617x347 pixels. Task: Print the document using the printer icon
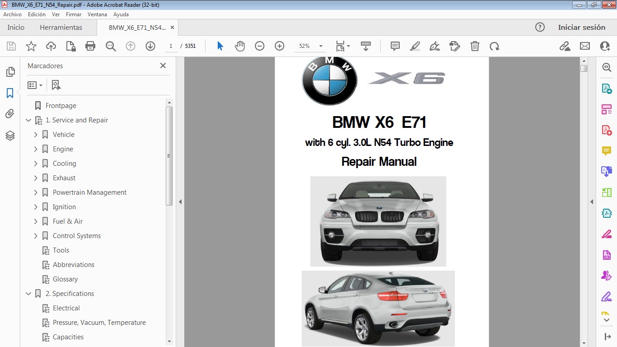pos(90,46)
